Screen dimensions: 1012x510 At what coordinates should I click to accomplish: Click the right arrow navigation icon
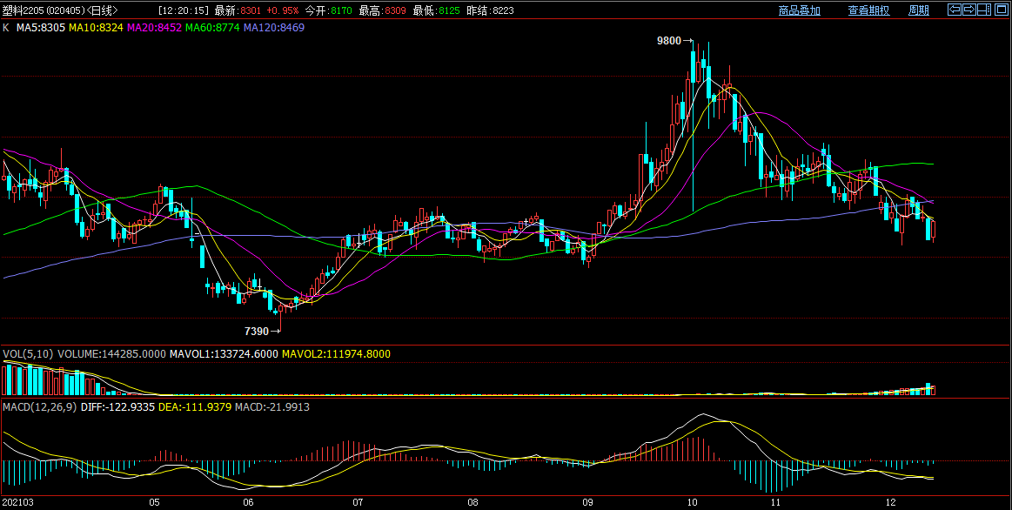tap(968, 10)
